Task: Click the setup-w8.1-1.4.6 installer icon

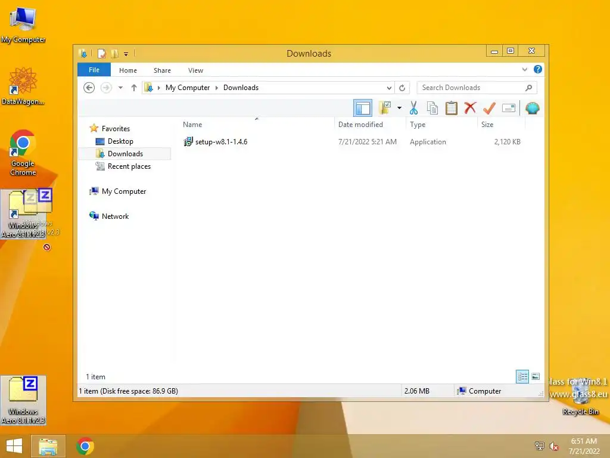Action: pos(188,141)
